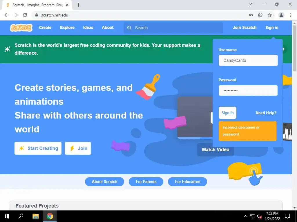Click the Need Help? link

(x=266, y=113)
